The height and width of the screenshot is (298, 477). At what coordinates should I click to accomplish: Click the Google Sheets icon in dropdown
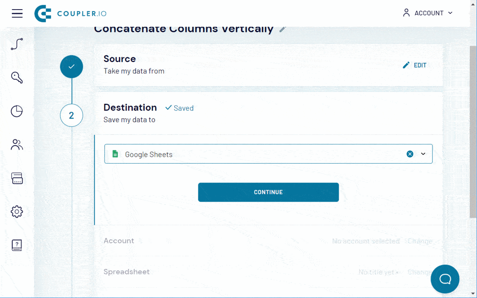point(115,154)
